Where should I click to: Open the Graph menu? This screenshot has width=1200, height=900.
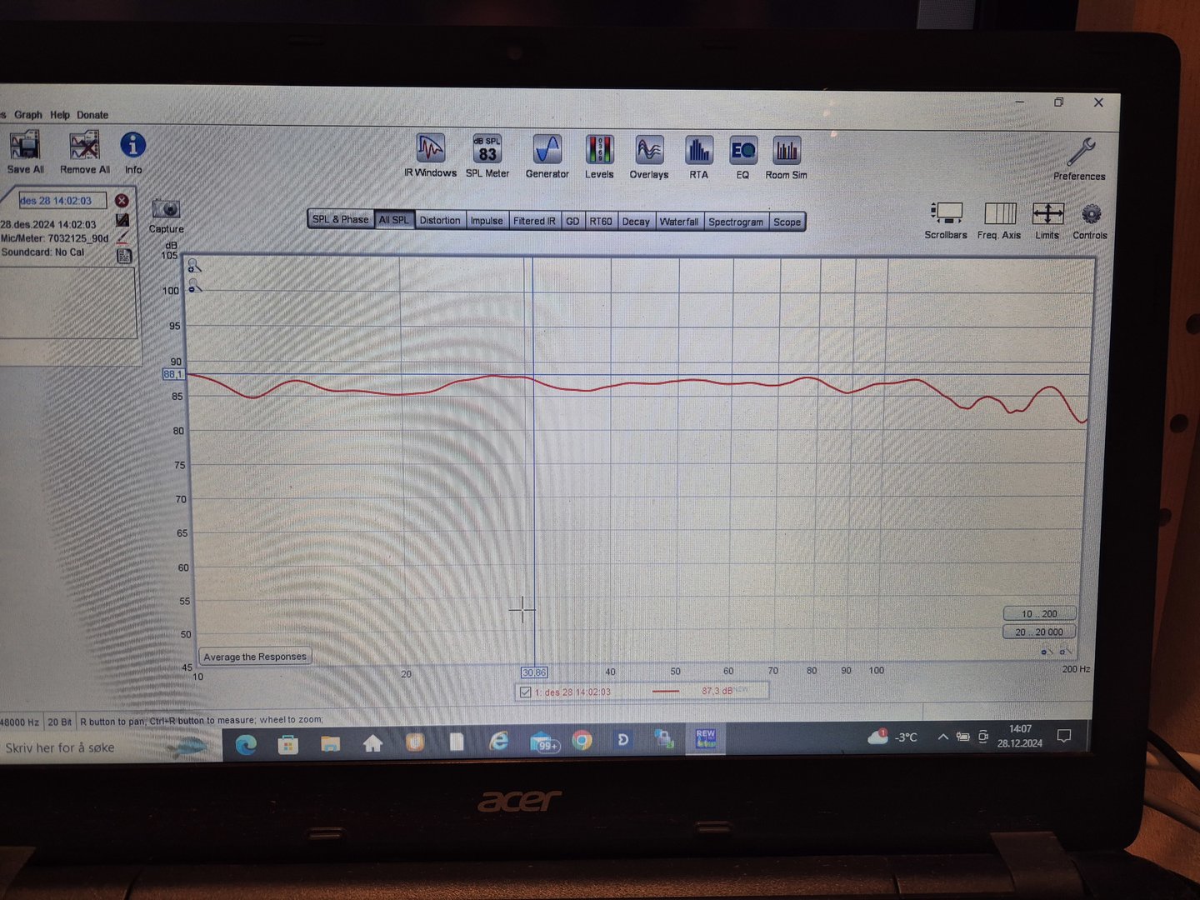pos(27,115)
